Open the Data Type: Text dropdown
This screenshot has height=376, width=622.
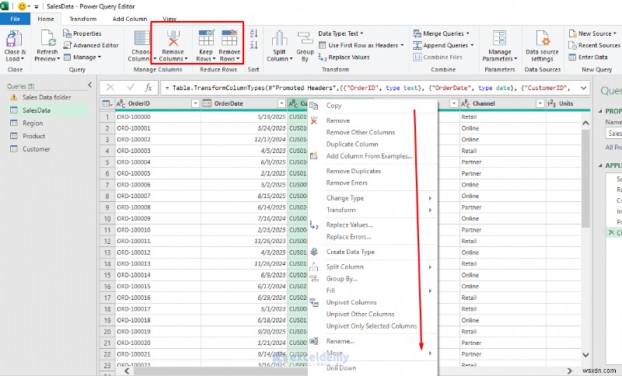click(341, 33)
